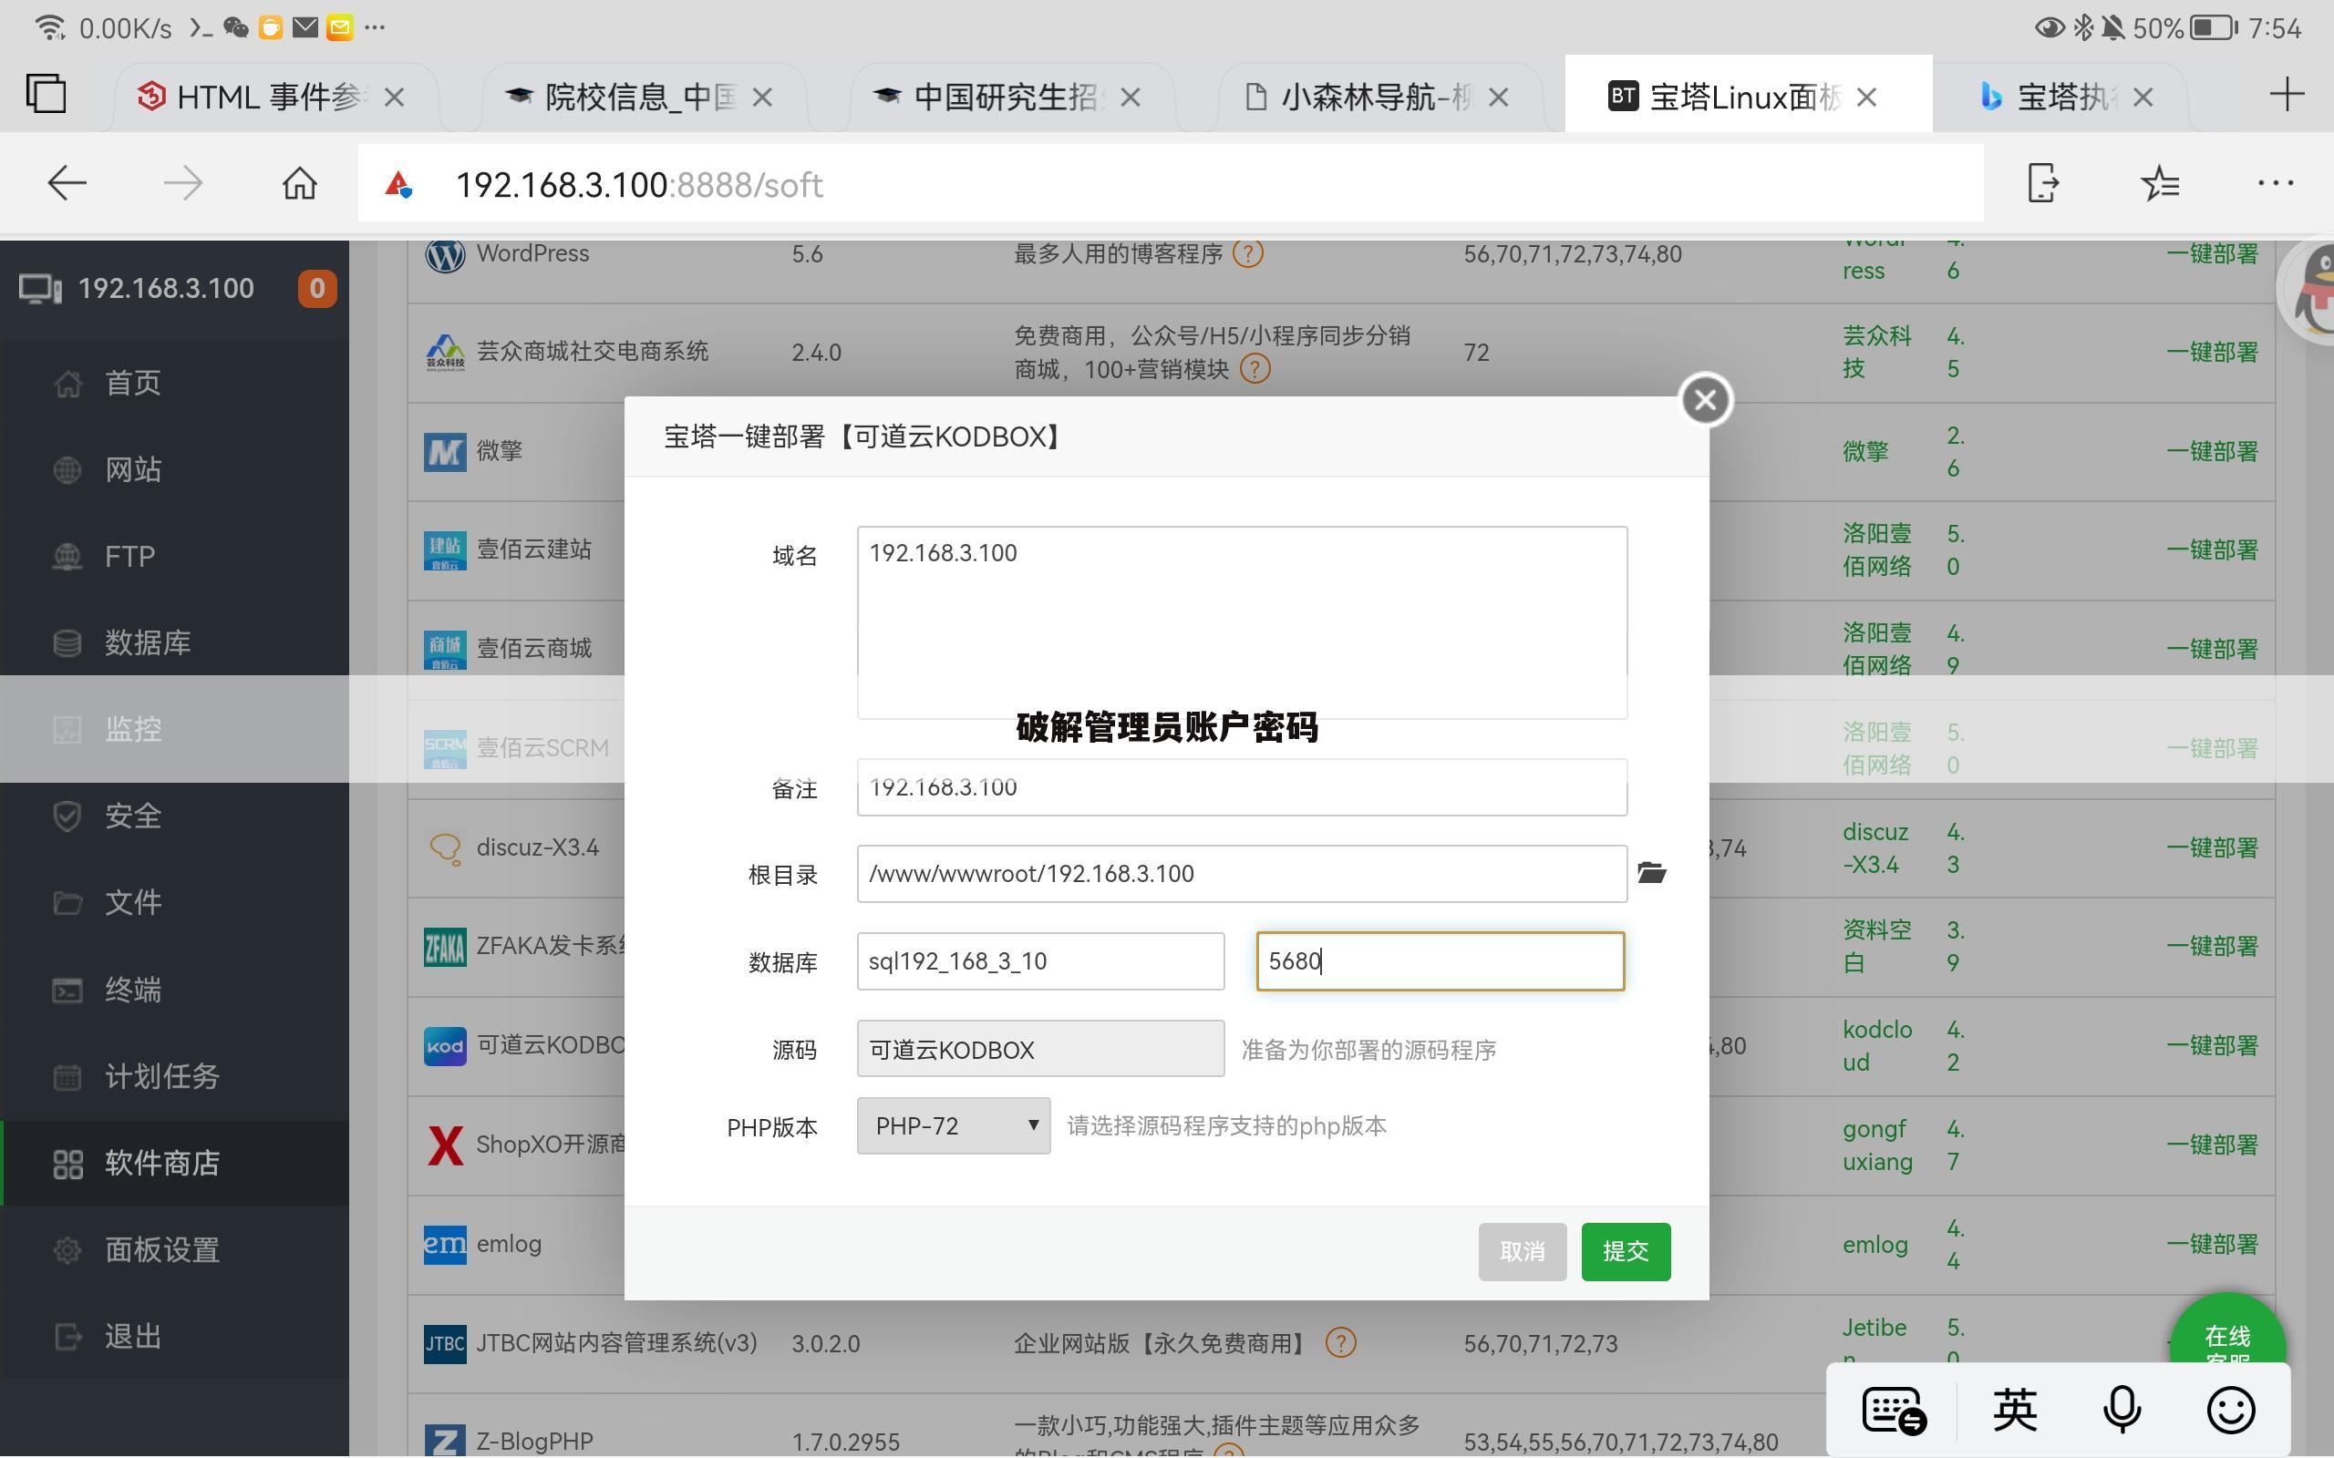Close the 宝塔Linux面板 tab
Screen dimensions: 2334x1458
[x=1866, y=98]
